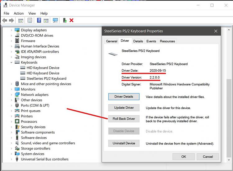Collapse the Keyboards node
The height and width of the screenshot is (171, 233).
11,62
